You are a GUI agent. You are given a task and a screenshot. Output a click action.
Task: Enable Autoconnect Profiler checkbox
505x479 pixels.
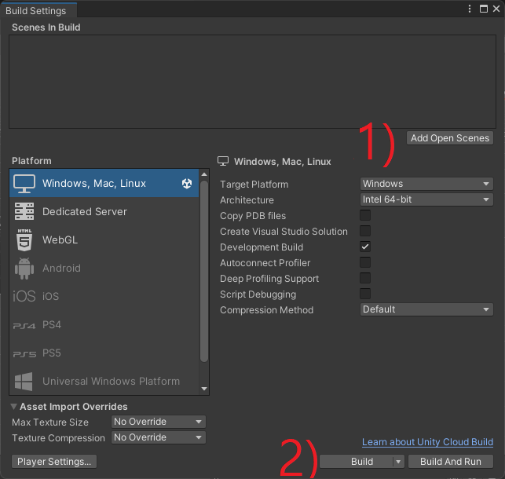point(365,262)
